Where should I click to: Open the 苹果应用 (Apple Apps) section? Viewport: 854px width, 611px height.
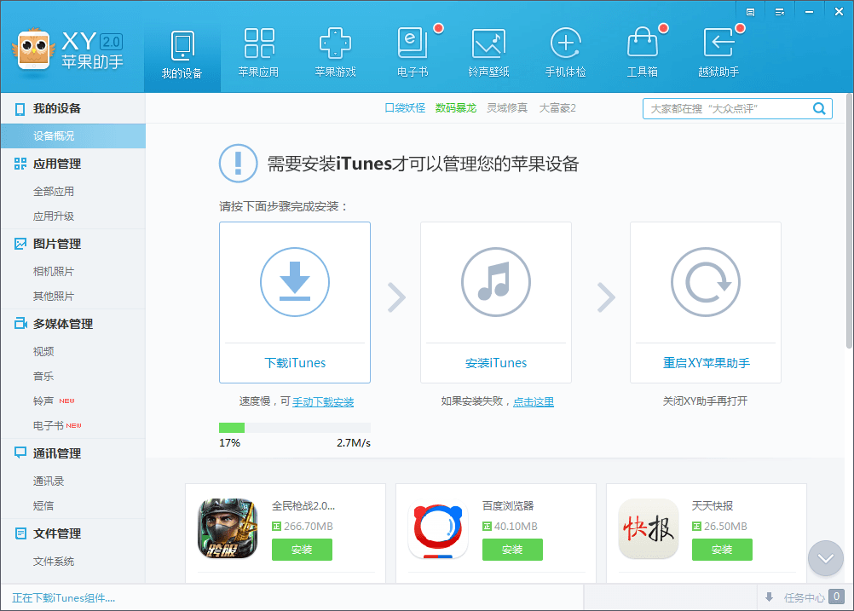coord(258,52)
